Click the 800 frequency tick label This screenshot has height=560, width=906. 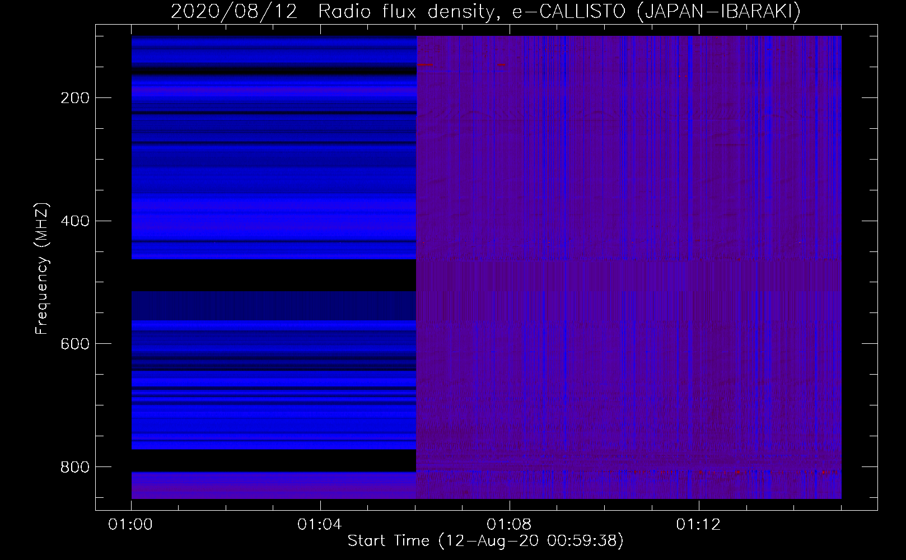pyautogui.click(x=75, y=466)
